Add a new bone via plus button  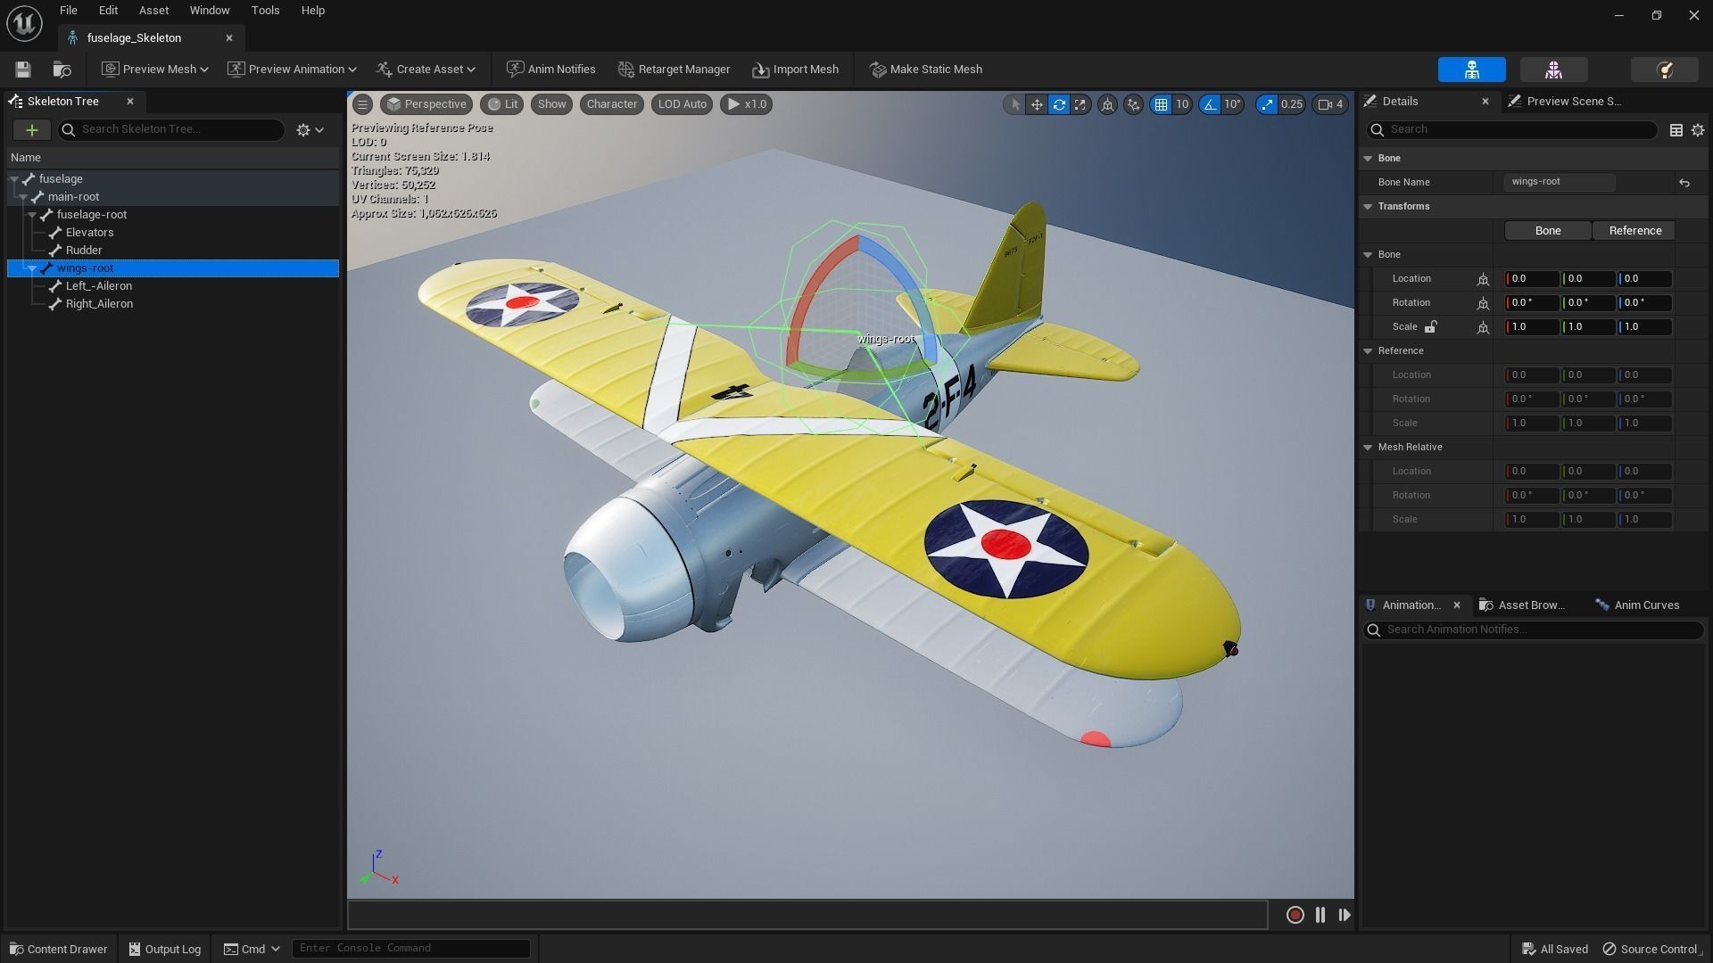click(x=31, y=130)
